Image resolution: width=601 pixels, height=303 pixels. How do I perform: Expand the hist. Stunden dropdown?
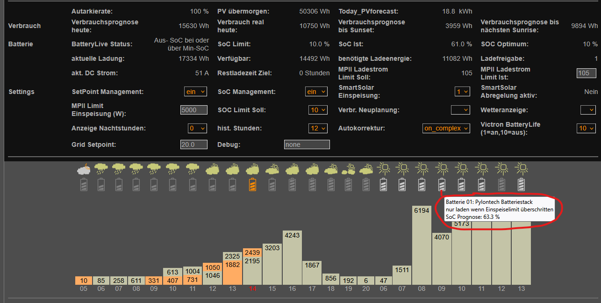318,128
